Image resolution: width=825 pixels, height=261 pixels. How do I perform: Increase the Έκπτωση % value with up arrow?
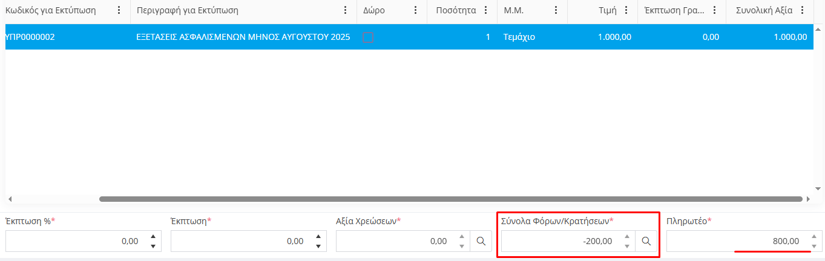pos(153,237)
